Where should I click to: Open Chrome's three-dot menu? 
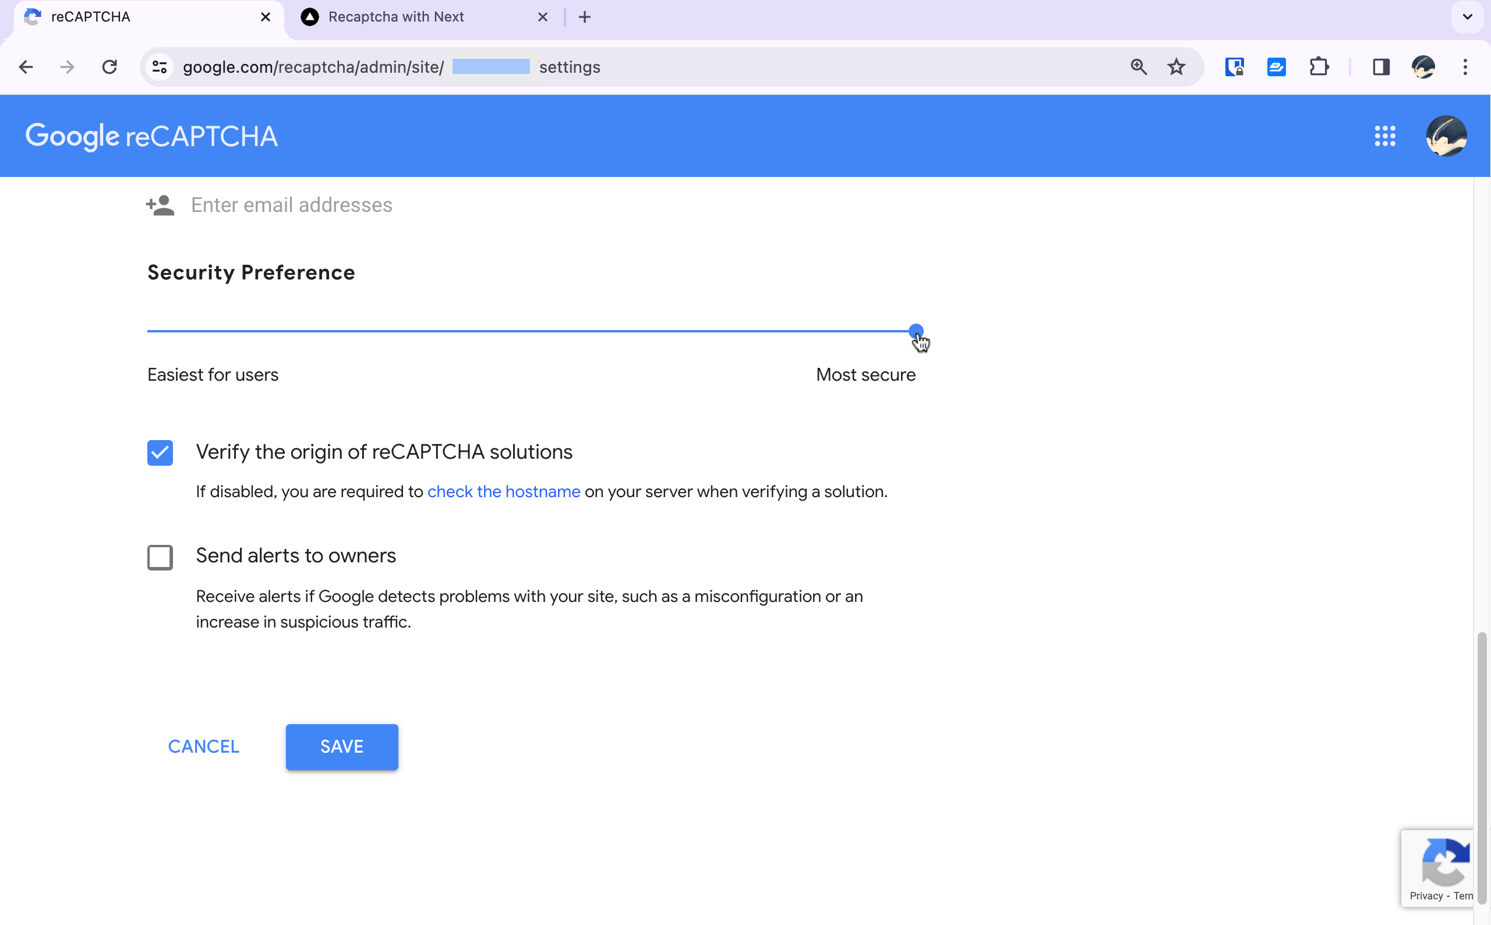[1465, 67]
